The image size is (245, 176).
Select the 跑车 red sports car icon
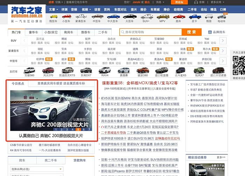coord(179,16)
